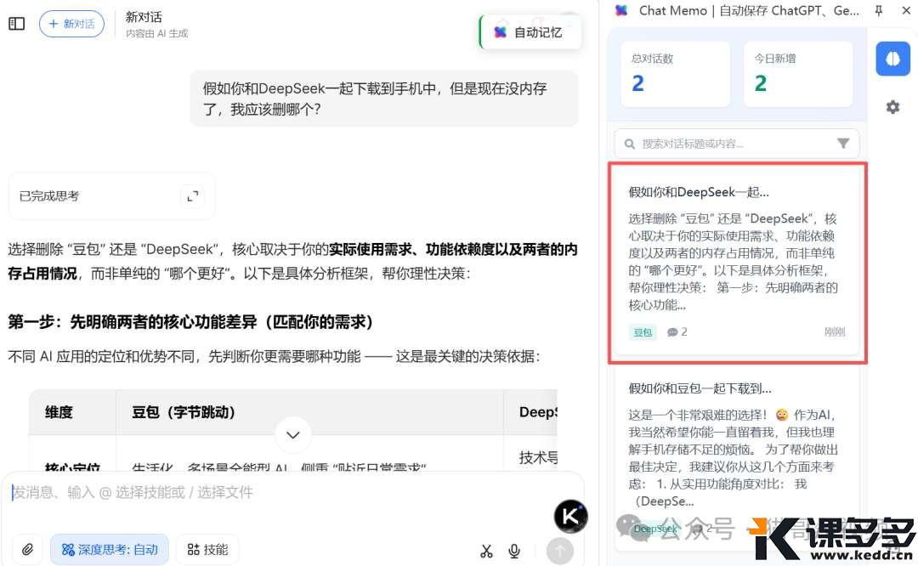The height and width of the screenshot is (566, 918).
Task: Toggle the 自动记忆 auto-memory badge
Action: [x=529, y=32]
